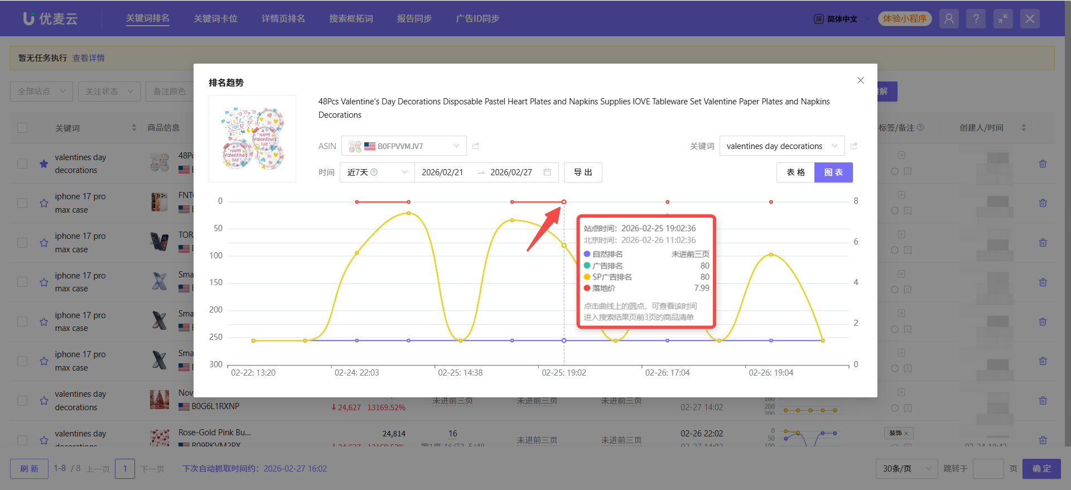
Task: Click the 导出 export button
Action: pos(583,172)
